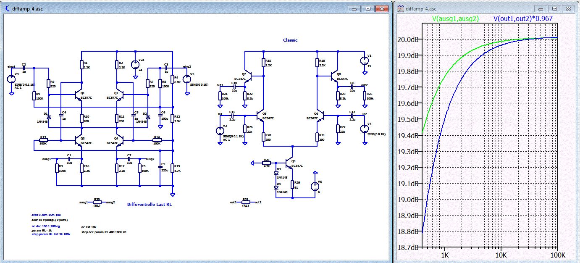Viewport: 580px width, 263px height.
Task: Click the 20.0dB vertical axis label
Action: (x=407, y=39)
